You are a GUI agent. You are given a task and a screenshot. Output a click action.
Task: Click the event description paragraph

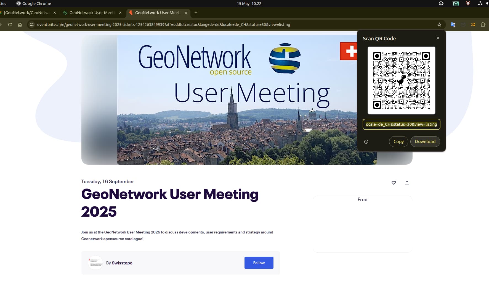click(177, 235)
